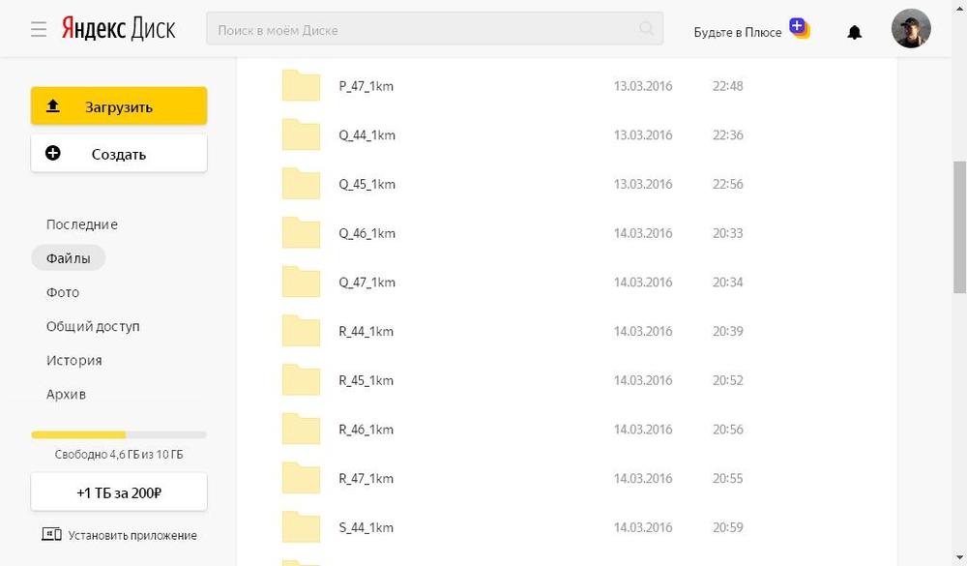Click the Установить приложение link
The width and height of the screenshot is (967, 566).
(x=119, y=535)
